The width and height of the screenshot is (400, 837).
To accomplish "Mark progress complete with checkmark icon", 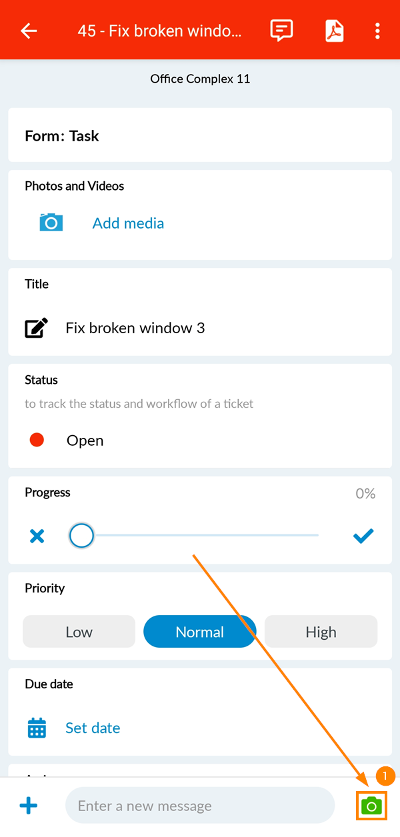I will [x=363, y=536].
